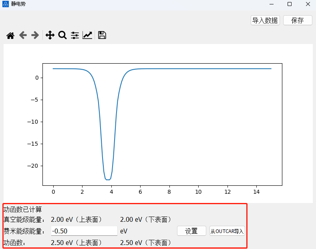Save the figure with floppy disk icon
Screen dimensions: 316x249
(x=102, y=36)
